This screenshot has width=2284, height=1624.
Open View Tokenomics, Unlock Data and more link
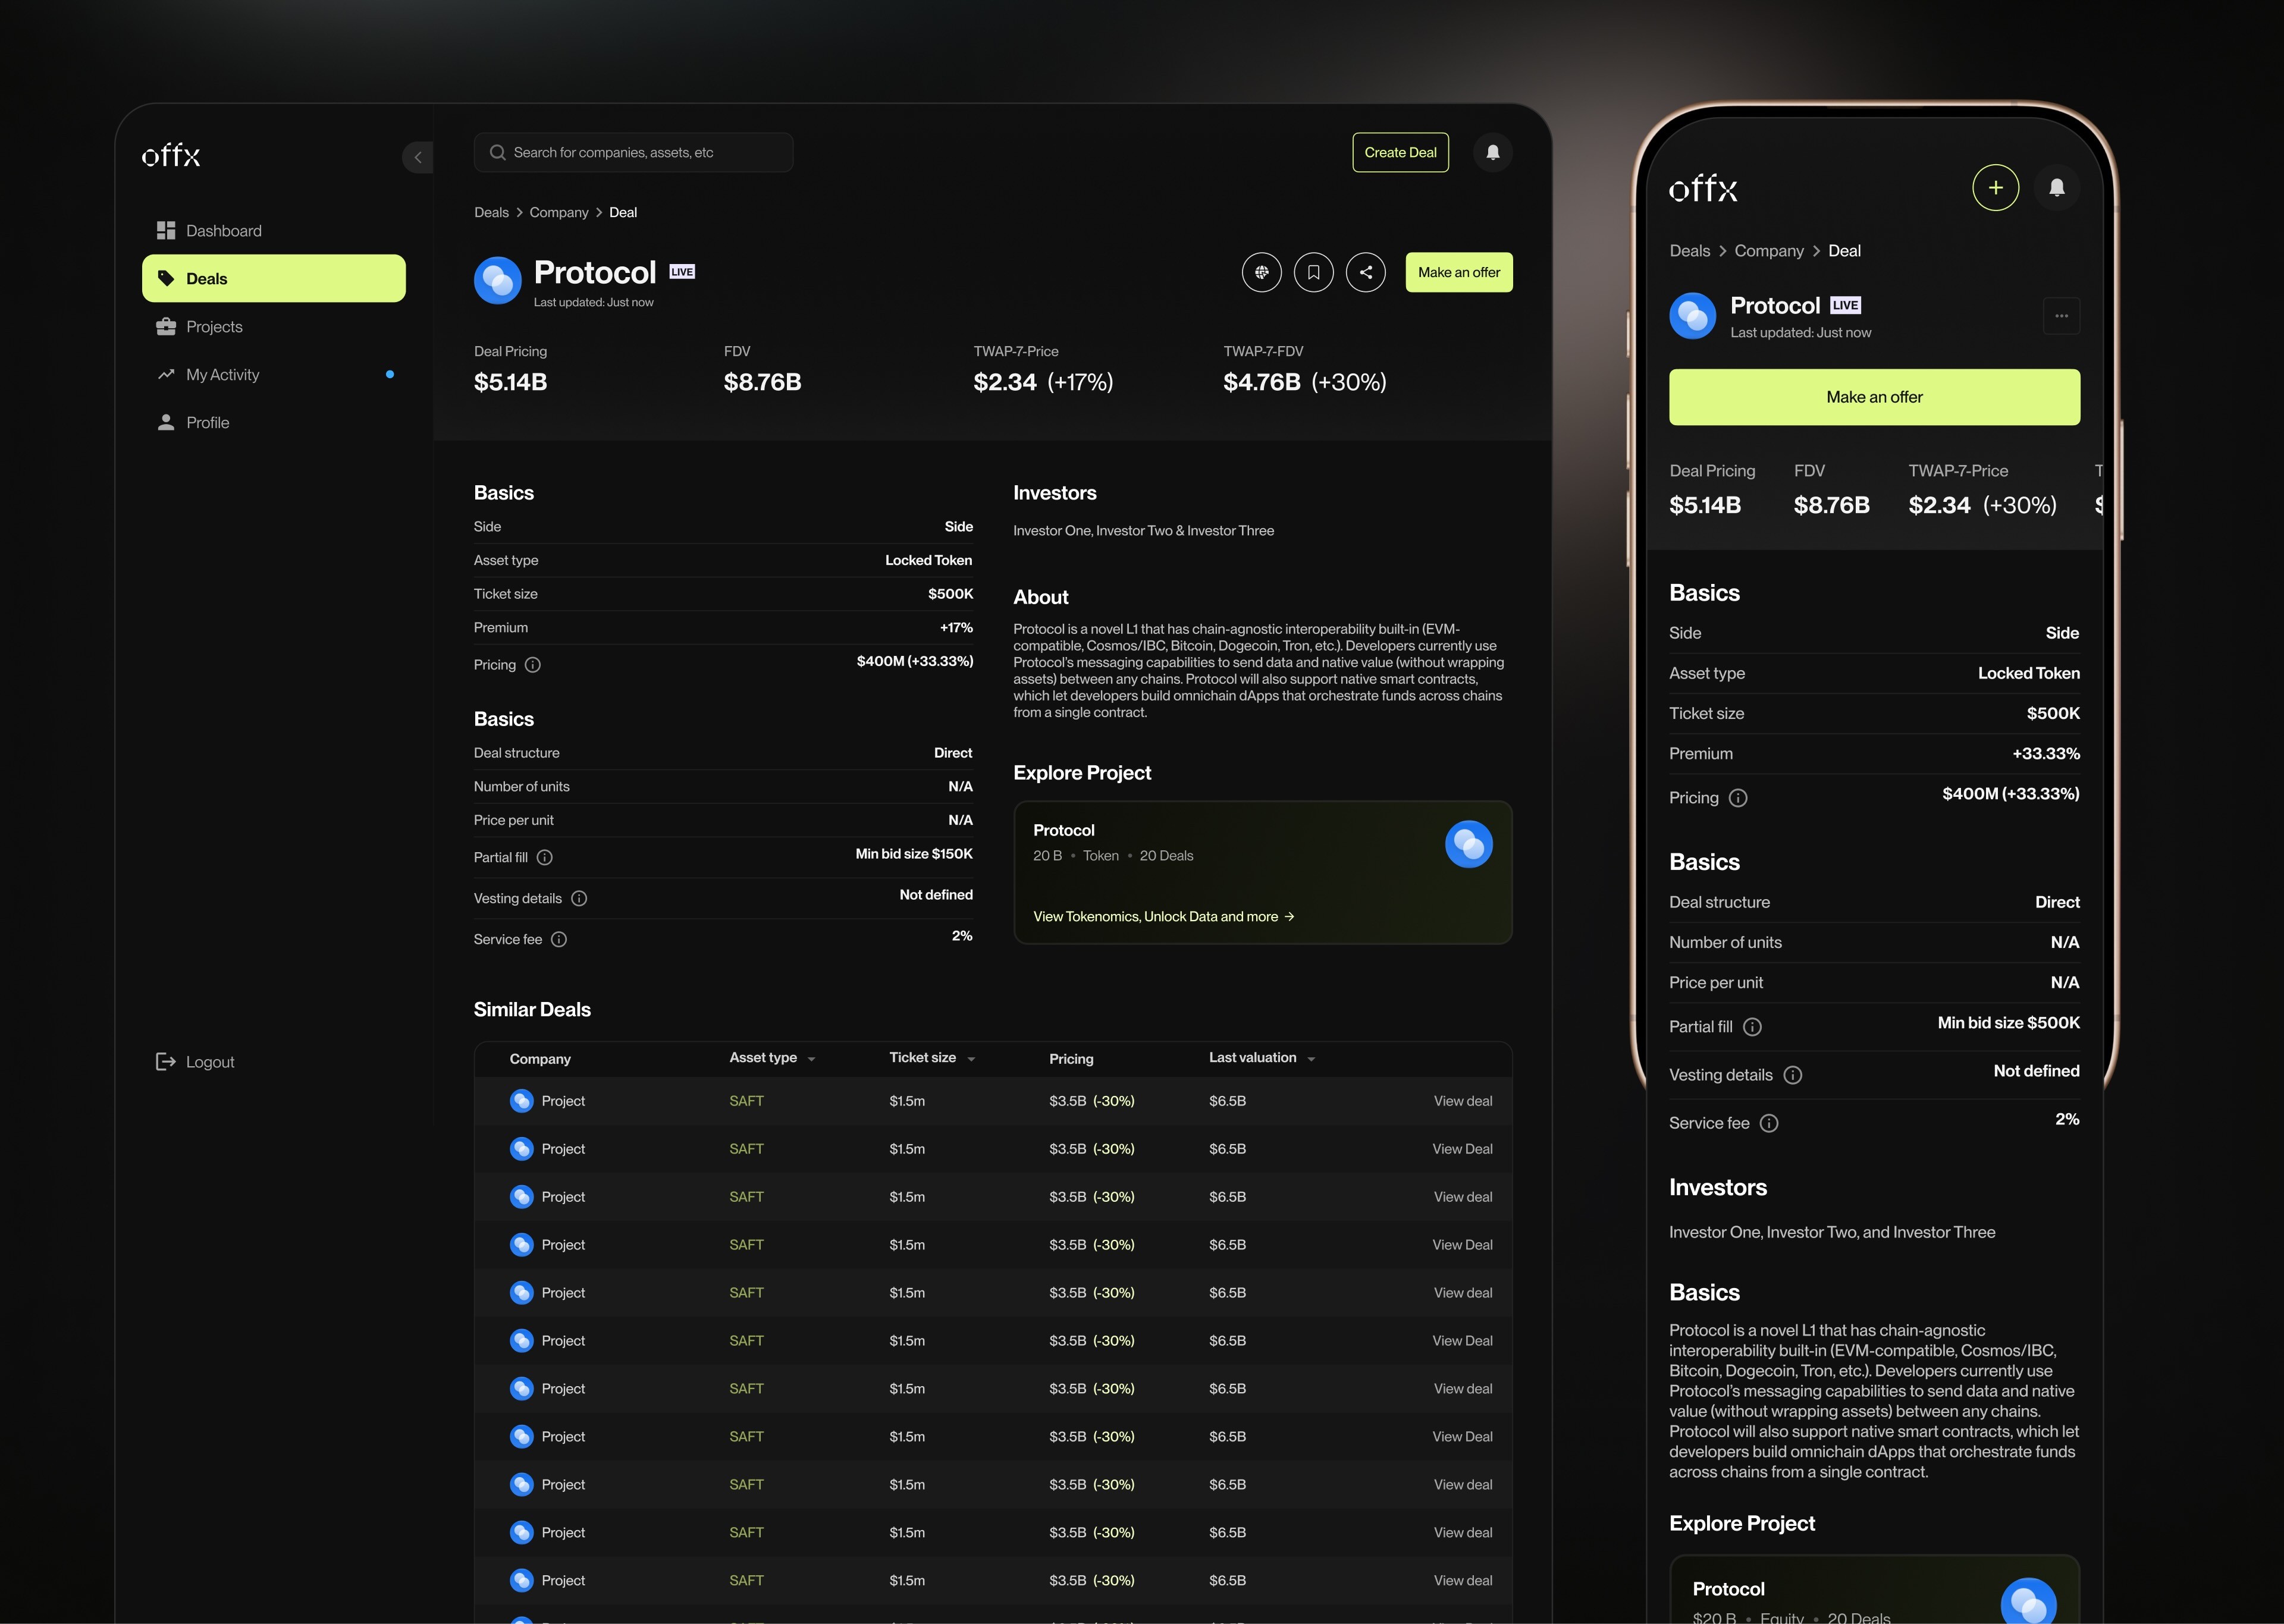coord(1163,916)
